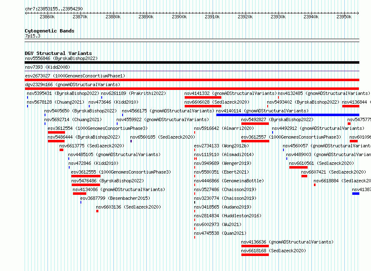Select nsv4141332 (gnomADStructuralVariants) label
This screenshot has width=371, height=271.
tap(231, 93)
